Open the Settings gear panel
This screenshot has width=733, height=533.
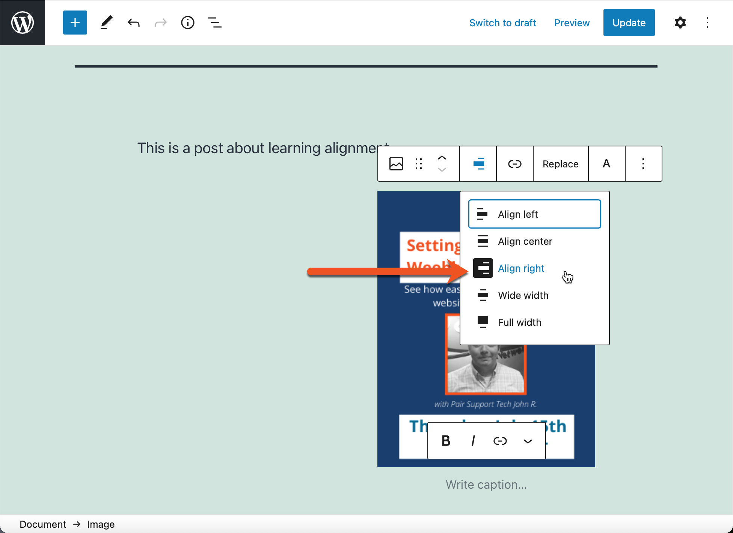(x=680, y=23)
